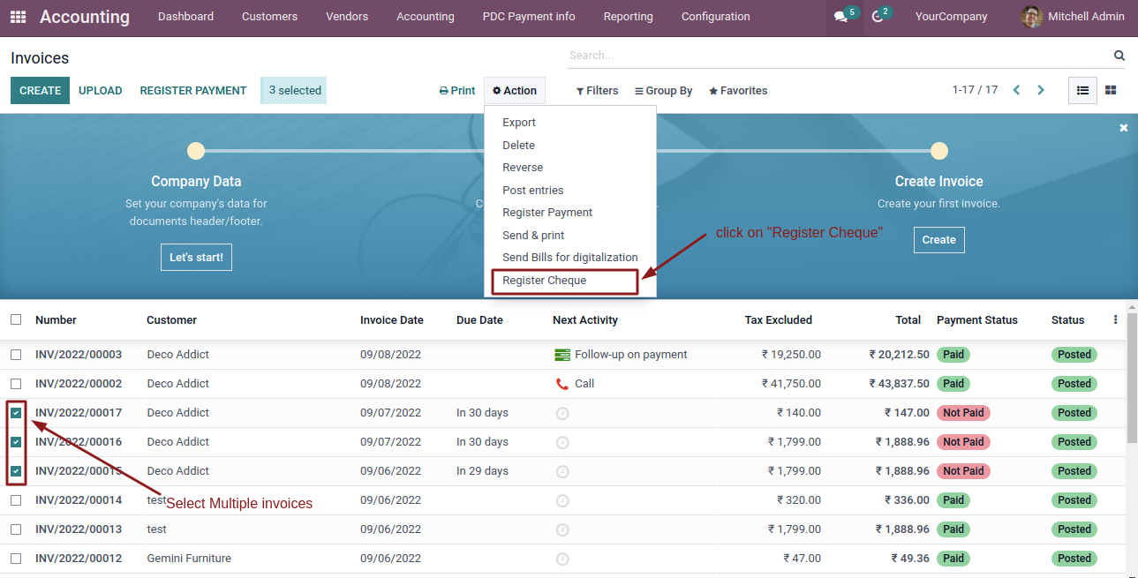This screenshot has width=1138, height=578.
Task: Uncheck the INV/2022/00017 row checkbox
Action: pos(16,413)
